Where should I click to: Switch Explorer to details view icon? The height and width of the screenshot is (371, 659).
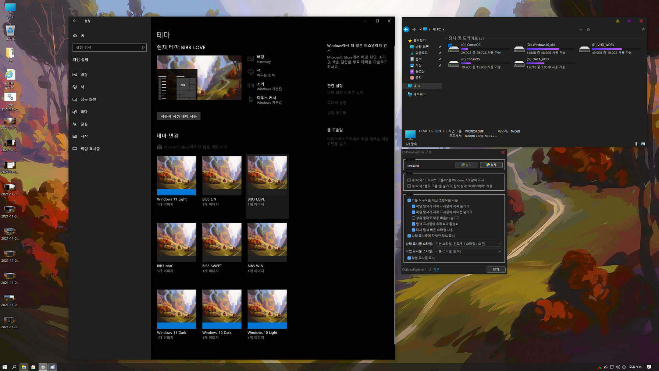tap(637, 144)
